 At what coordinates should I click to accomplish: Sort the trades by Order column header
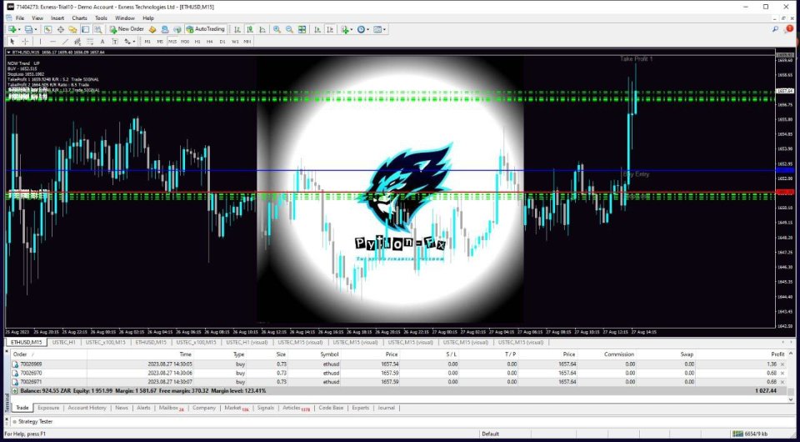click(x=20, y=354)
